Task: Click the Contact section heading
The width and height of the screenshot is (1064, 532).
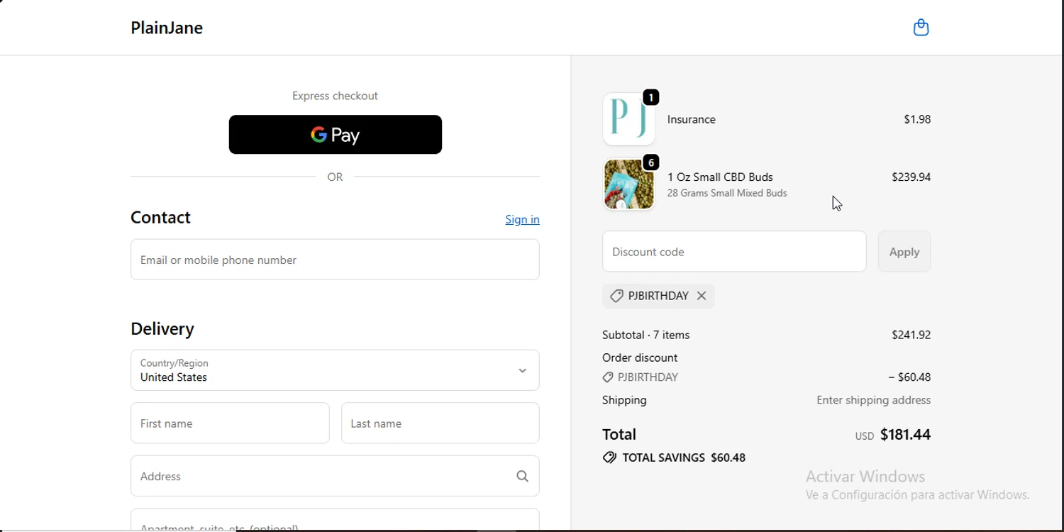Action: (x=160, y=218)
